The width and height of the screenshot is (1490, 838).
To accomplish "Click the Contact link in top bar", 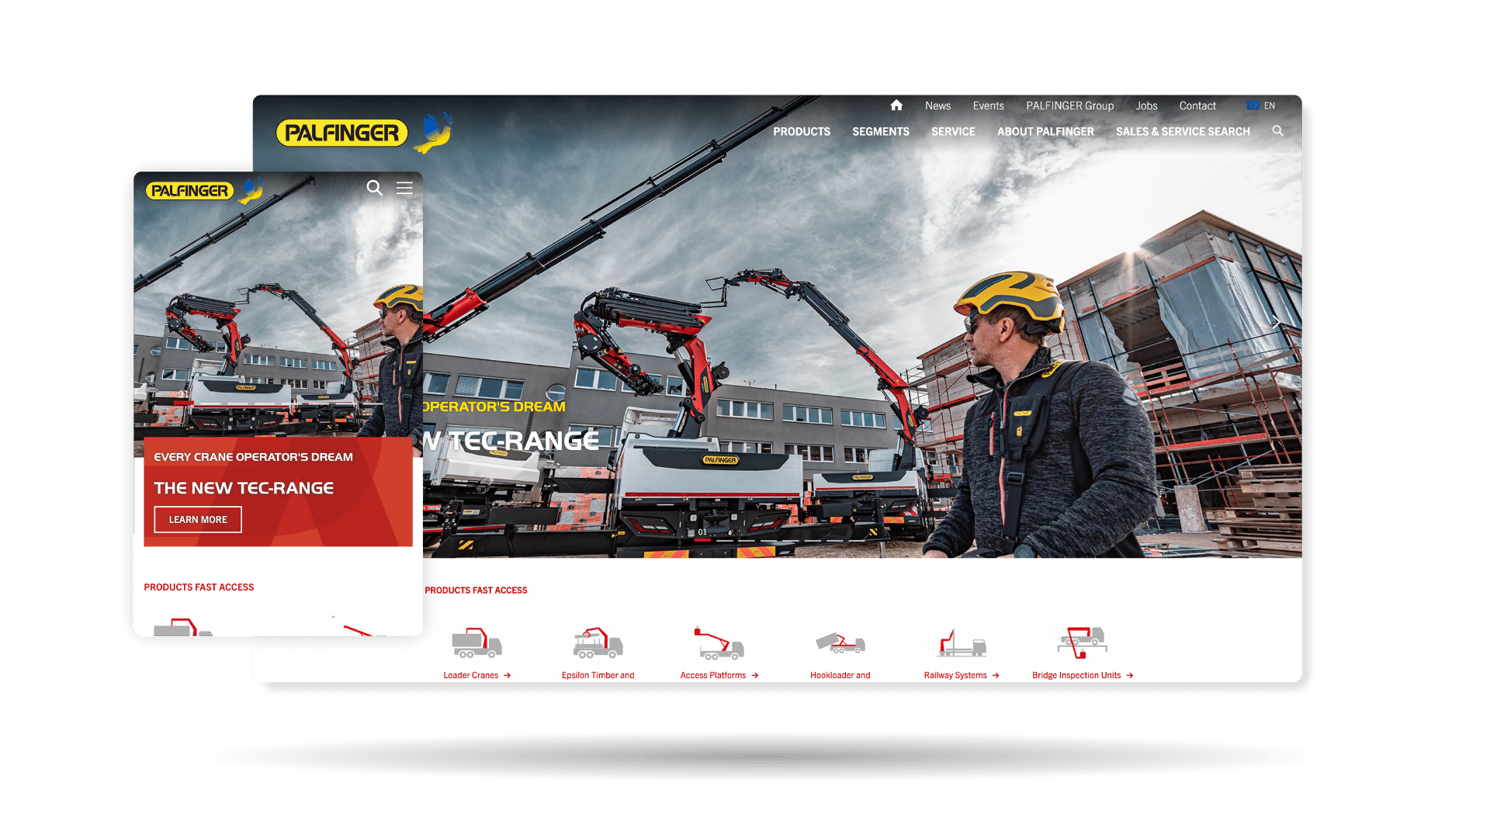I will (x=1197, y=105).
